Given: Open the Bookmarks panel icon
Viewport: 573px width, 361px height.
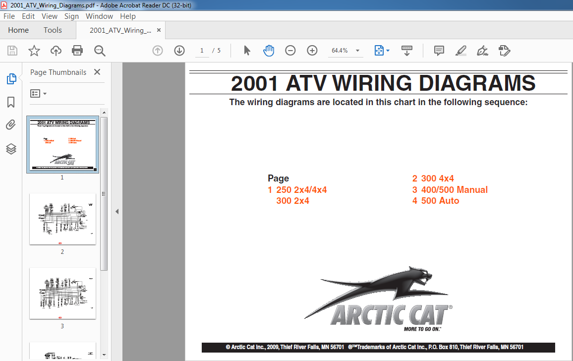Looking at the screenshot, I should point(11,102).
